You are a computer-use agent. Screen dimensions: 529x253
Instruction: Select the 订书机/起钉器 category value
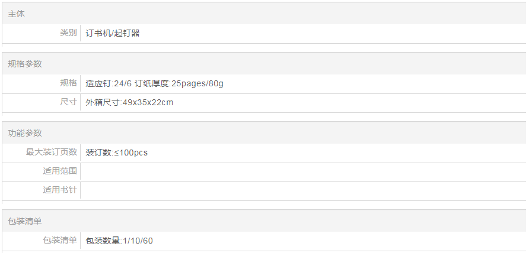113,33
